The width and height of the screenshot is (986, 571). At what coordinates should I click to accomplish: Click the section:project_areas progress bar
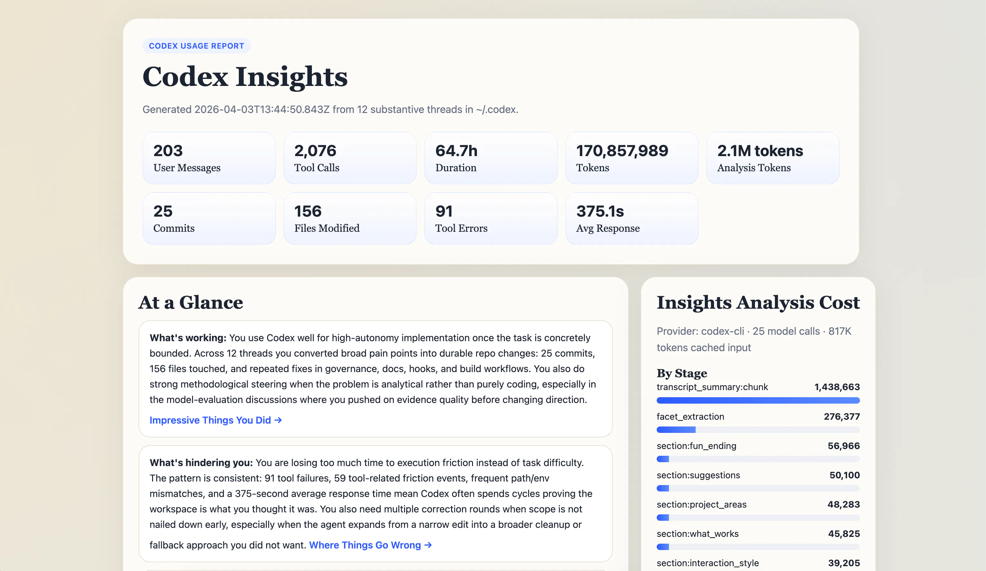tap(758, 518)
